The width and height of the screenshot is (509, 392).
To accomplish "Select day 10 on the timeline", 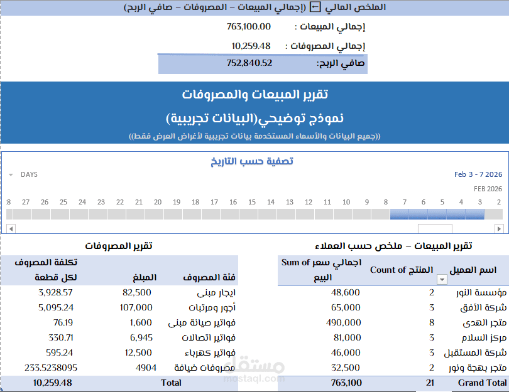I will point(343,214).
